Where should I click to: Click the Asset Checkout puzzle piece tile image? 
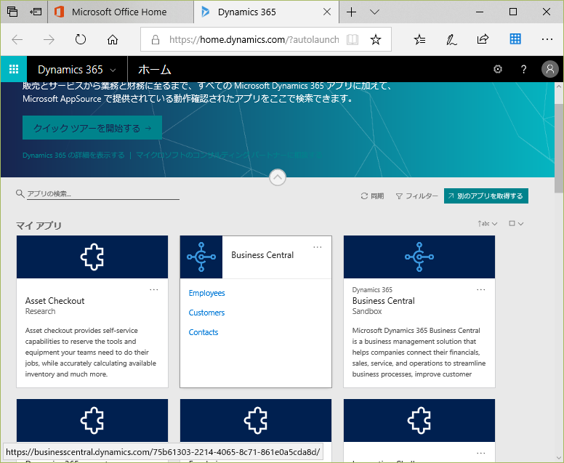[x=92, y=257]
